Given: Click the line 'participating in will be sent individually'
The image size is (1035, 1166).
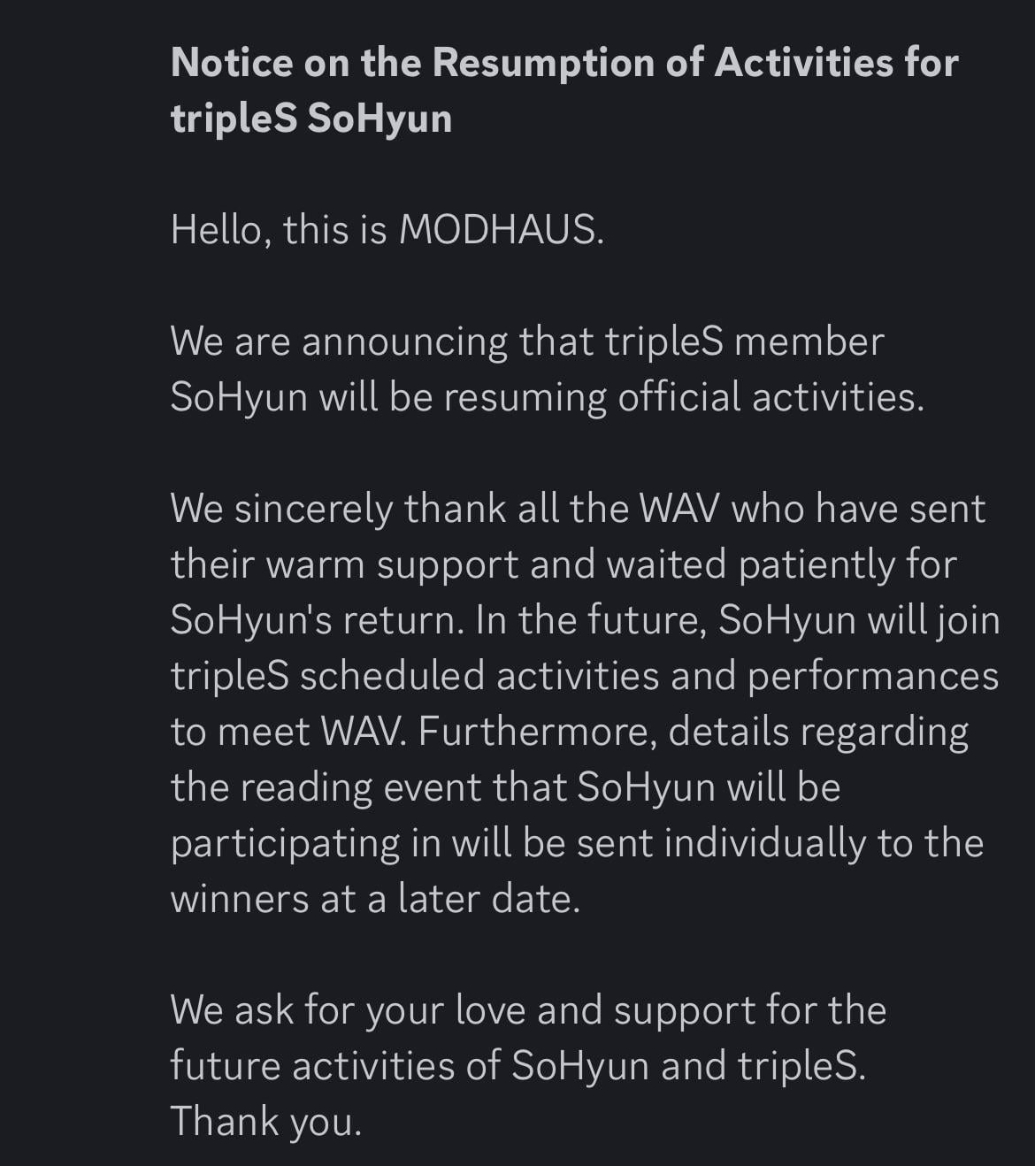Looking at the screenshot, I should pyautogui.click(x=577, y=843).
